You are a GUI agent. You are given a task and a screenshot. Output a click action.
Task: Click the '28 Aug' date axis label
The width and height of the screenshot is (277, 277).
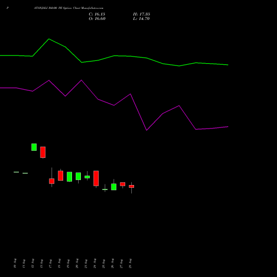(x=130, y=263)
